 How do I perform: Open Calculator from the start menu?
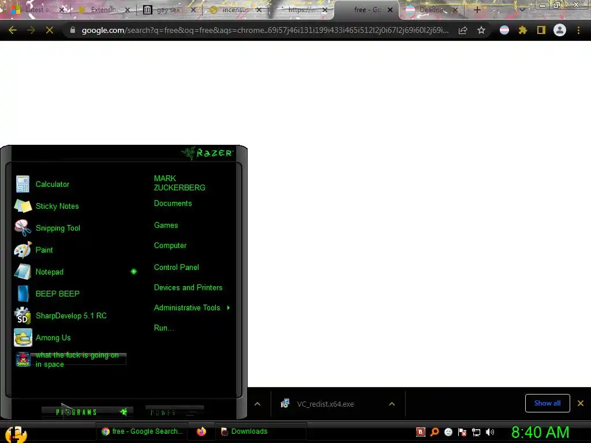coord(53,184)
